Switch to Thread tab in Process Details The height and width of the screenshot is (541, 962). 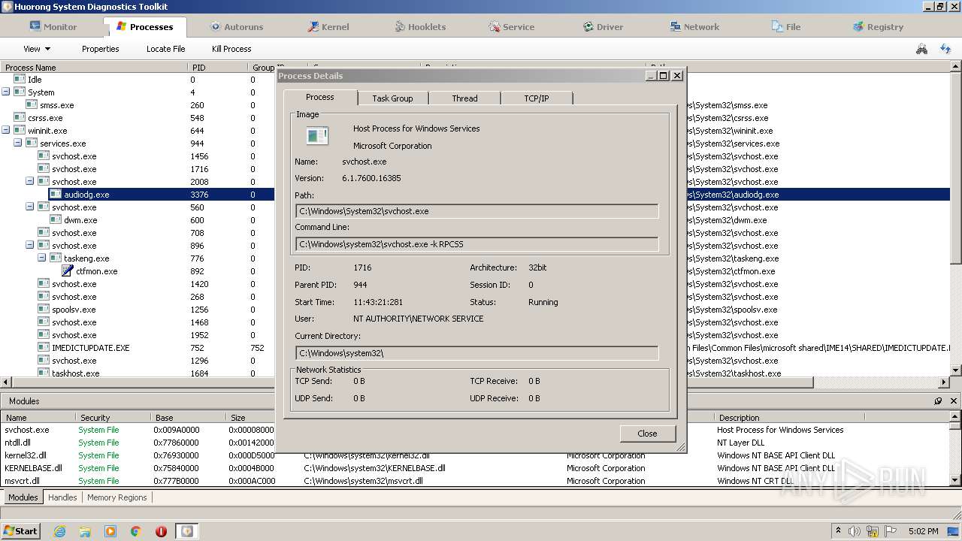pos(464,98)
